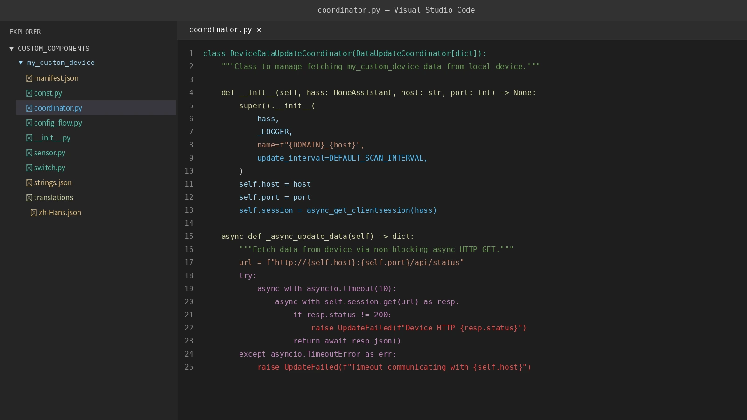Click the return await resp.json() line

tap(347, 341)
